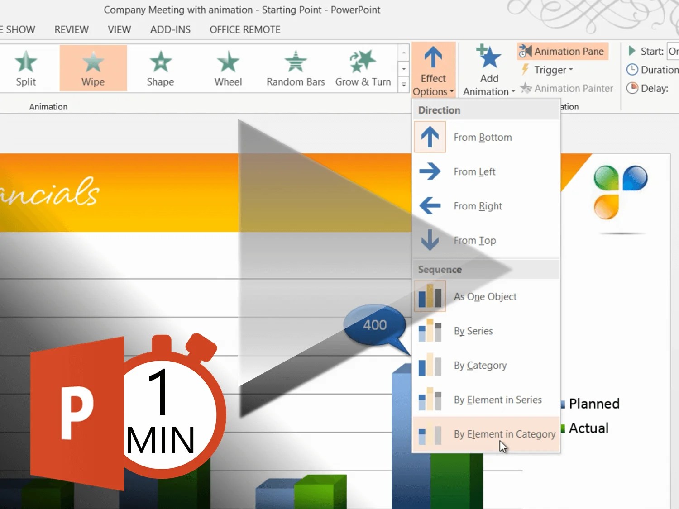Apply the Grow & Turn animation
This screenshot has height=509, width=679.
point(363,68)
